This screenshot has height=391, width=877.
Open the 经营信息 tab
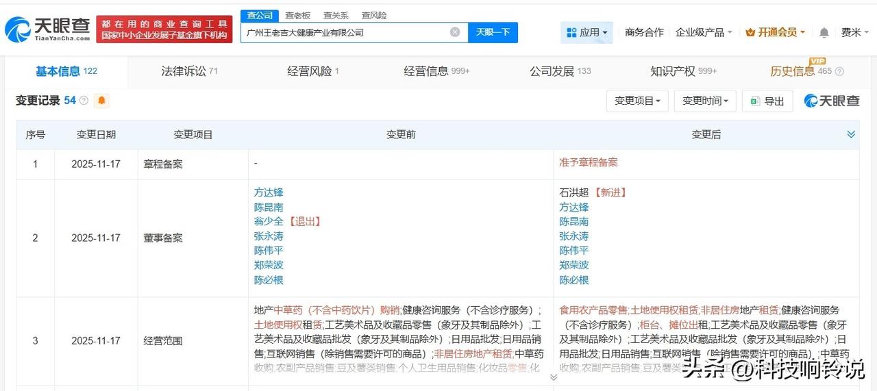[x=437, y=71]
